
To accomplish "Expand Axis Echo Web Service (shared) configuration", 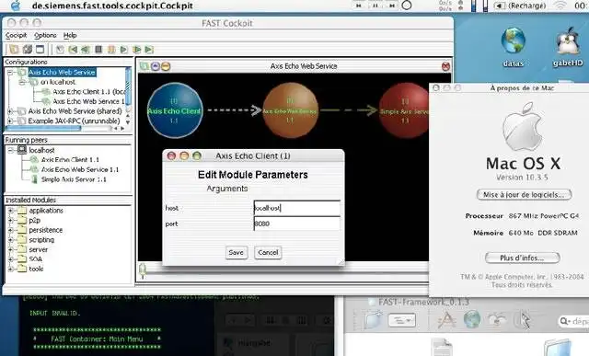I will 10,111.
